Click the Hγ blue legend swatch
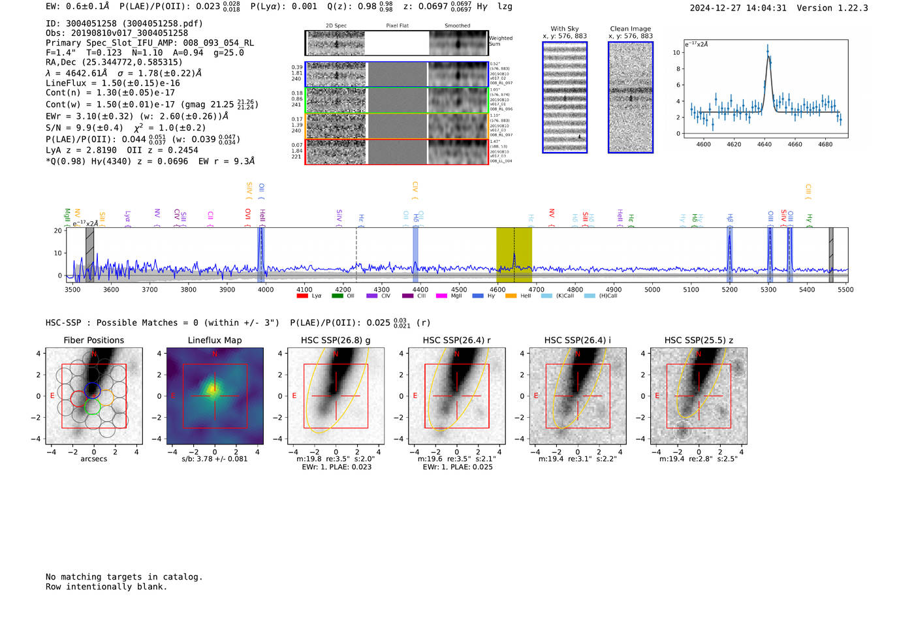 click(478, 296)
